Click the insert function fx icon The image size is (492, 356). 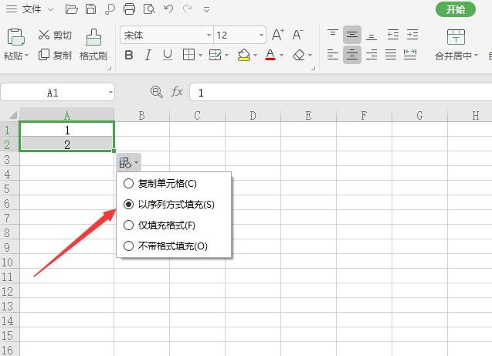point(177,92)
